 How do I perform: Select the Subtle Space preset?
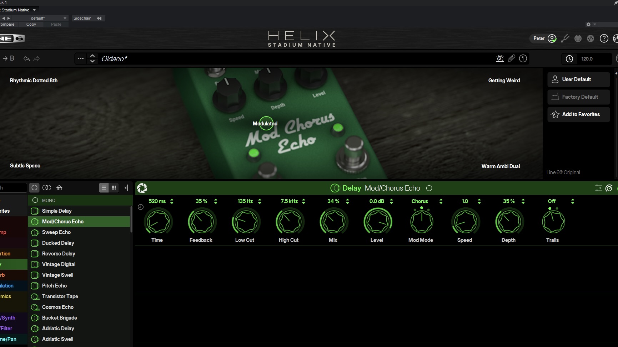click(x=25, y=166)
